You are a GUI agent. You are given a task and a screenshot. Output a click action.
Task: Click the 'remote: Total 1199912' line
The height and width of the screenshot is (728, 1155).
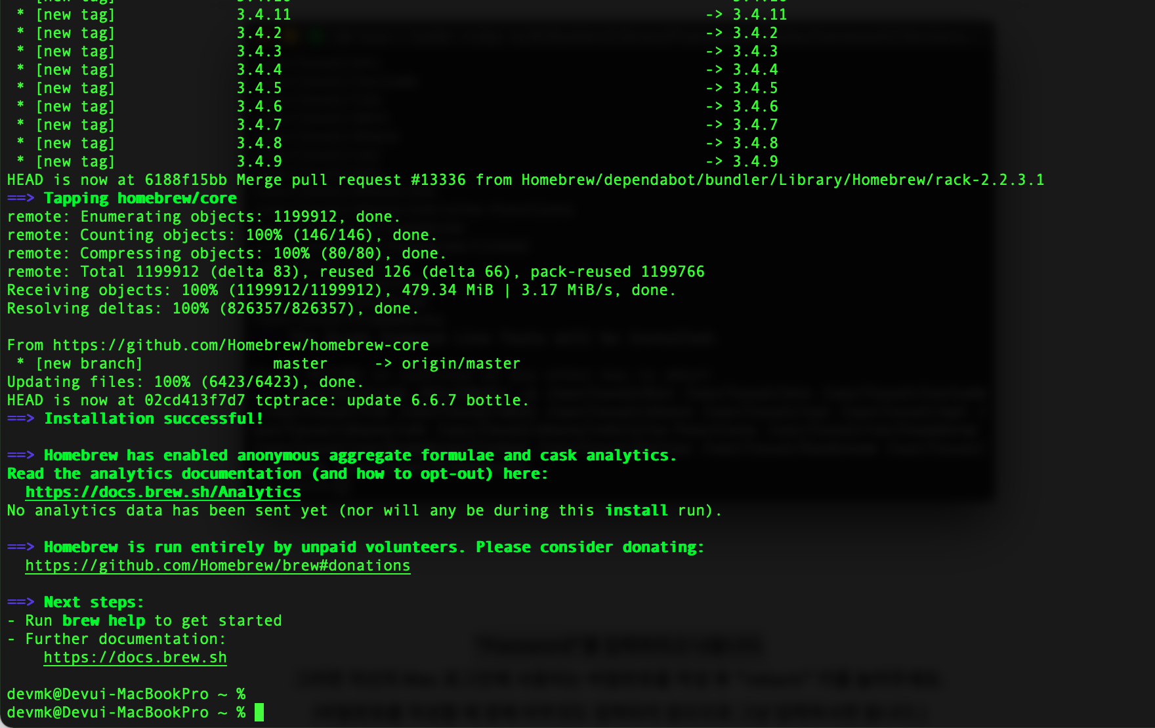356,272
